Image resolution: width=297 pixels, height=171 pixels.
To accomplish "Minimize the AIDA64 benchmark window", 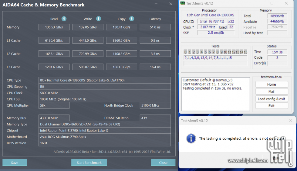I will 156,4.
